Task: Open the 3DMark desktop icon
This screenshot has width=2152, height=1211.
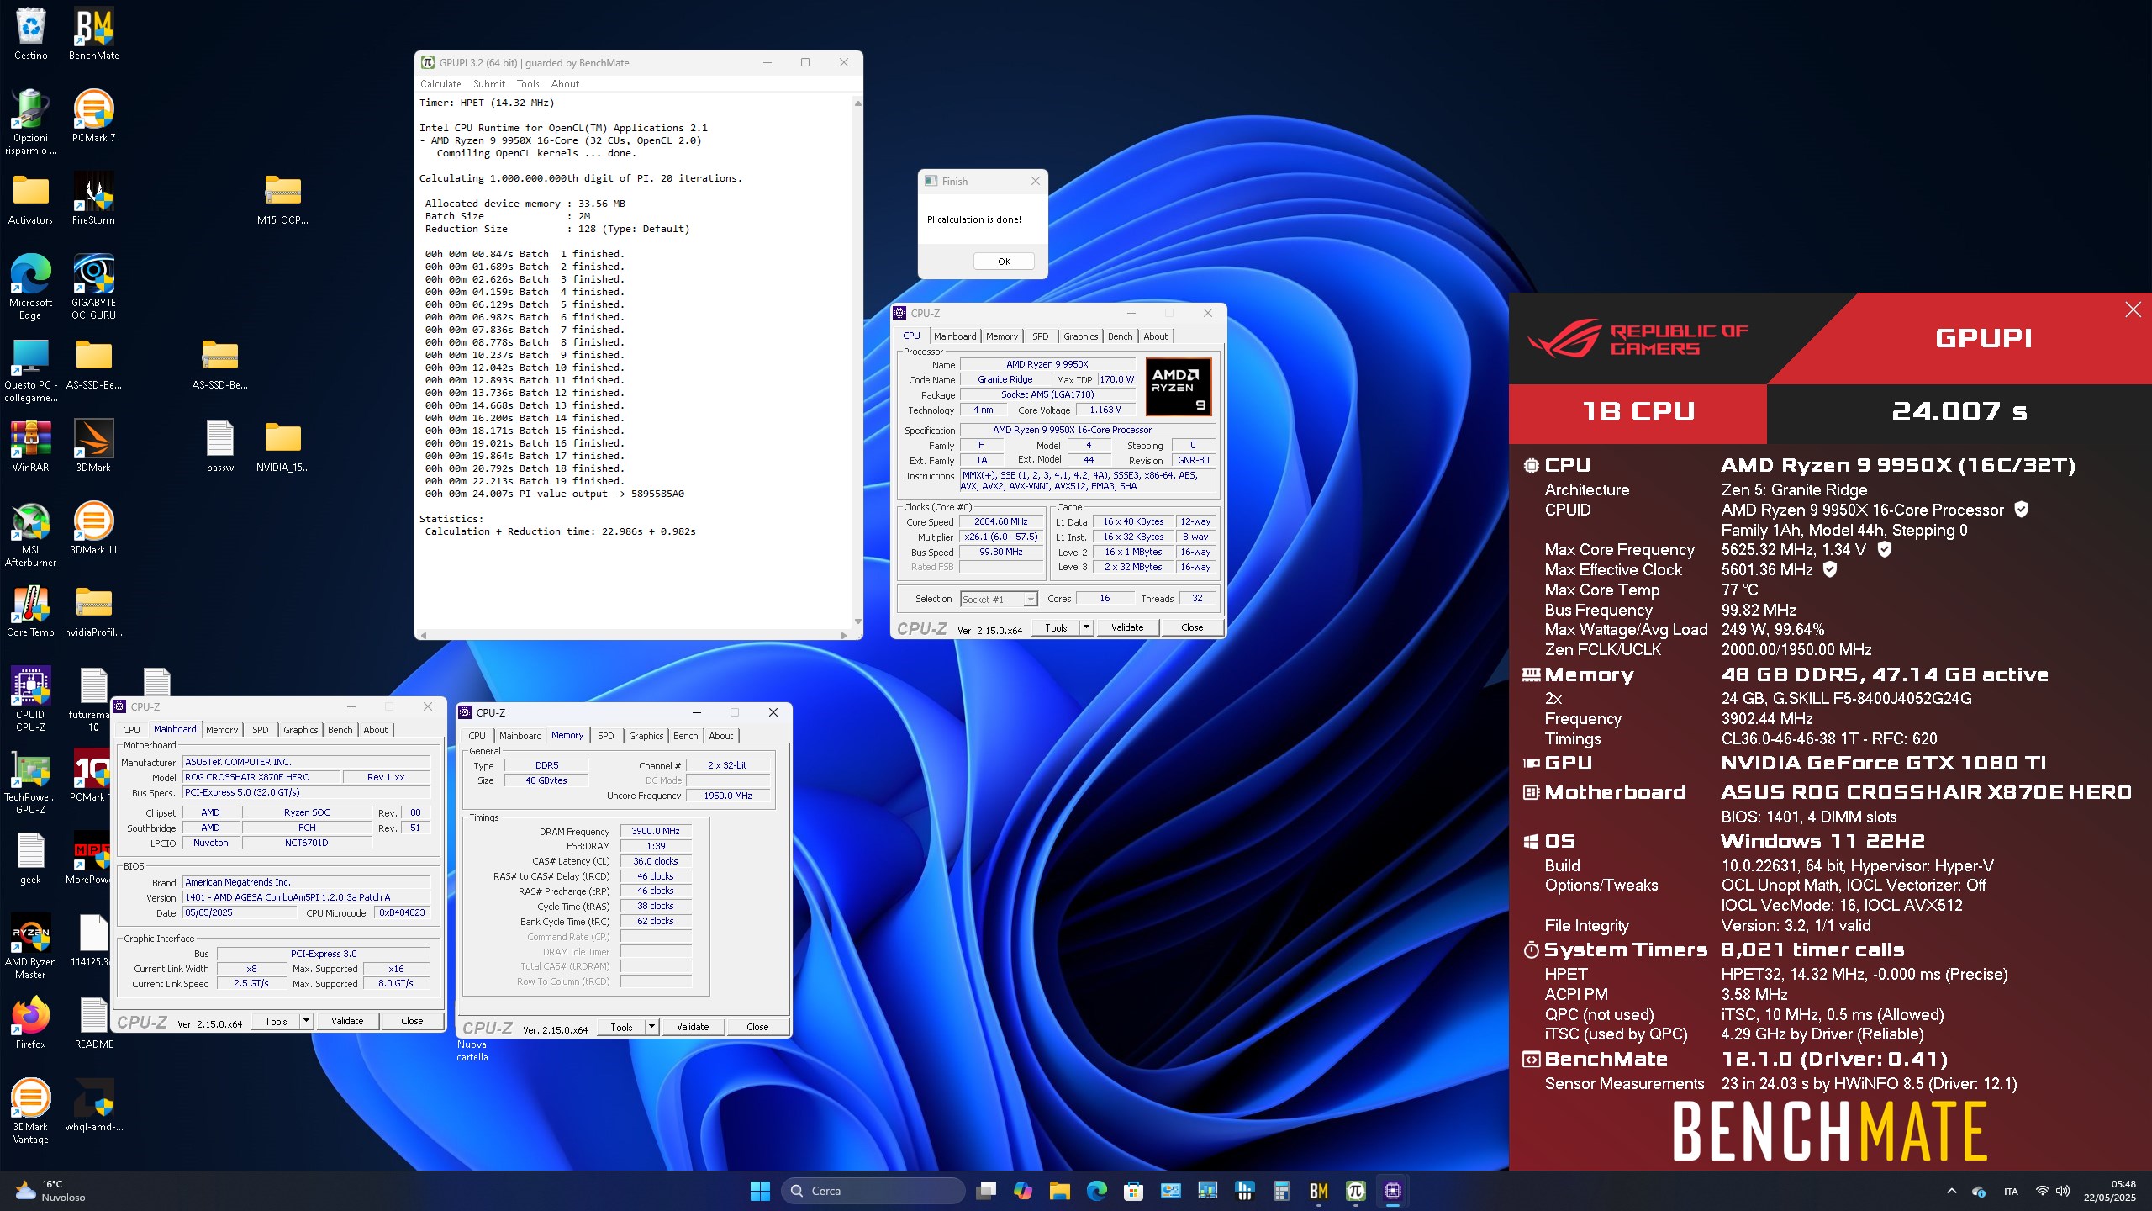Action: click(93, 446)
